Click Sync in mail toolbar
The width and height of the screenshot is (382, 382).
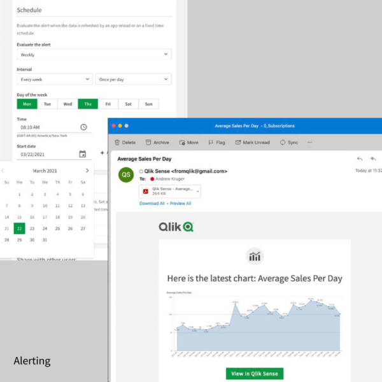tap(289, 143)
